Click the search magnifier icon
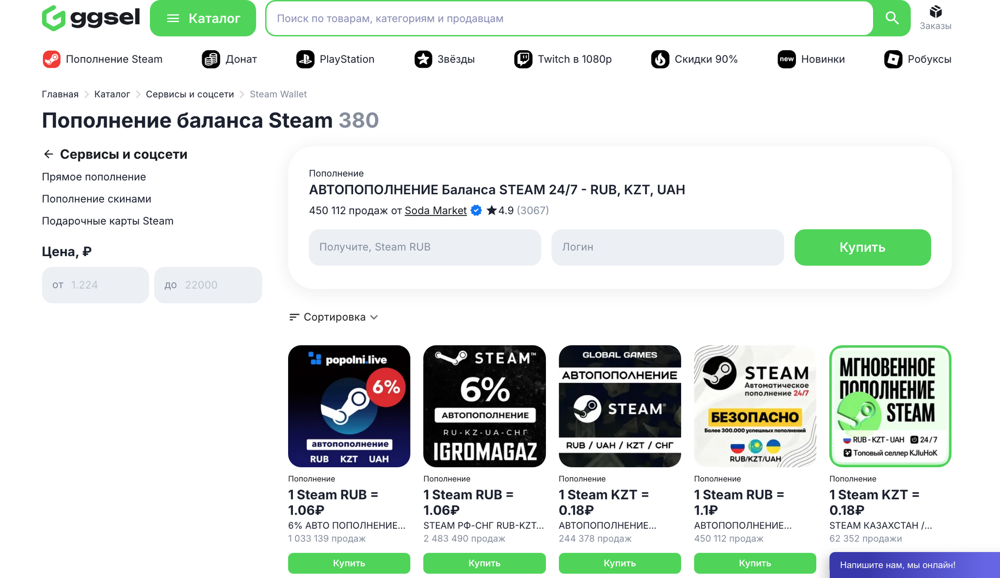The image size is (1000, 578). pyautogui.click(x=892, y=18)
